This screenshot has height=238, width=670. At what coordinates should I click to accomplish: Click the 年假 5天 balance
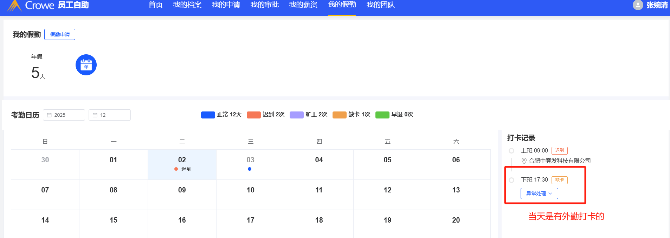(38, 67)
